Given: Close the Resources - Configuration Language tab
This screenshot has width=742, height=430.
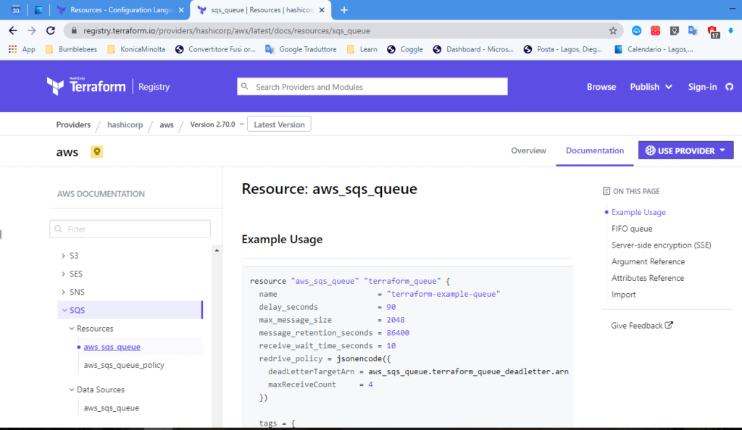Looking at the screenshot, I should pyautogui.click(x=181, y=10).
